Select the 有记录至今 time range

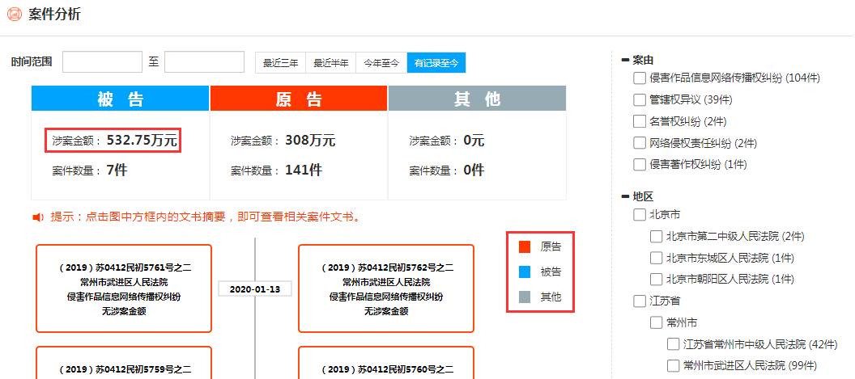coord(436,62)
